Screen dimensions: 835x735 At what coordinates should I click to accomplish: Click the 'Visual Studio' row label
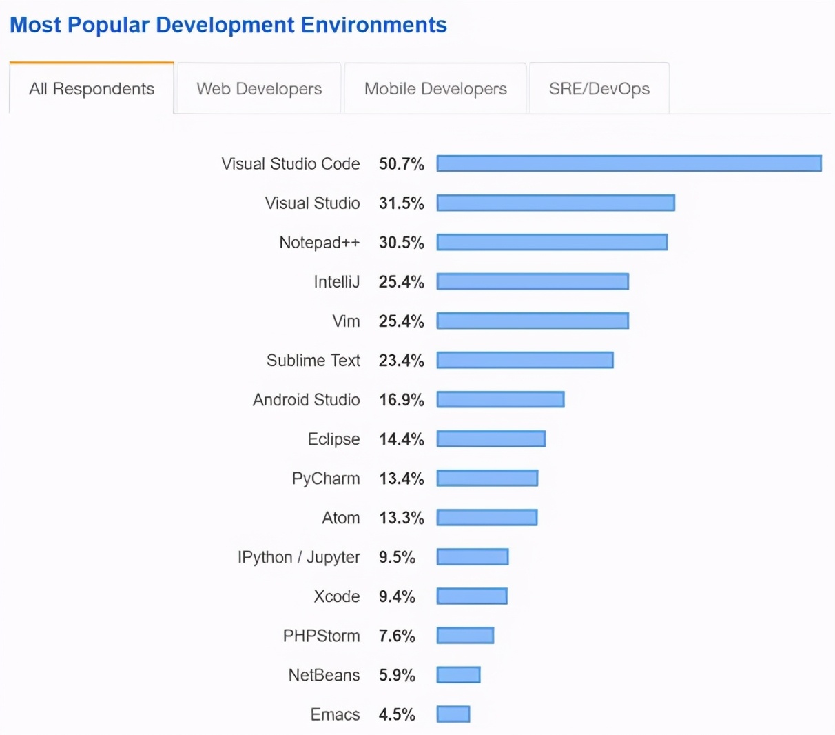coord(313,203)
